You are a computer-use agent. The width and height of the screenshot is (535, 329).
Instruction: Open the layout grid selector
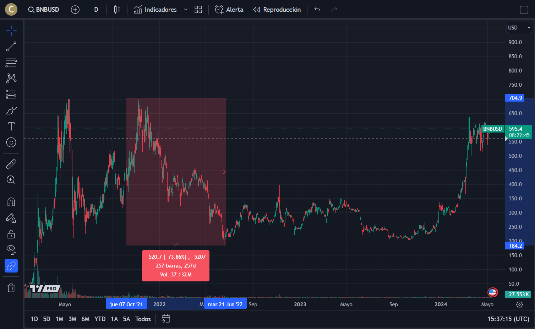(x=198, y=10)
